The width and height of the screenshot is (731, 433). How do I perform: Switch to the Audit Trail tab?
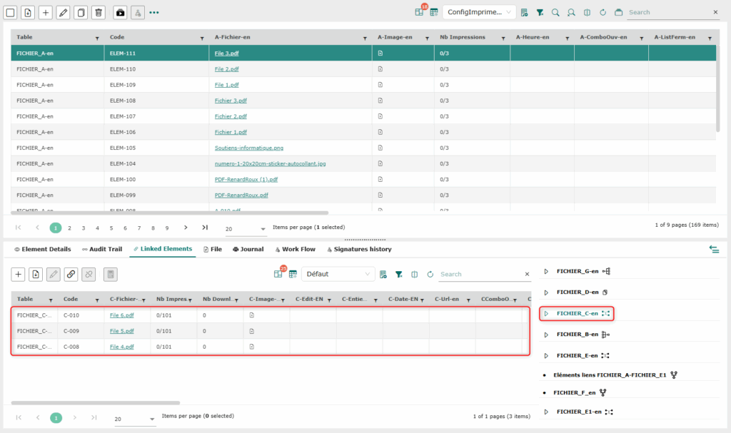tap(101, 249)
